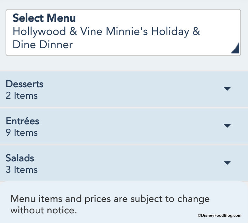248x223 pixels.
Task: Click "2 Items" under Desserts
Action: coord(21,96)
